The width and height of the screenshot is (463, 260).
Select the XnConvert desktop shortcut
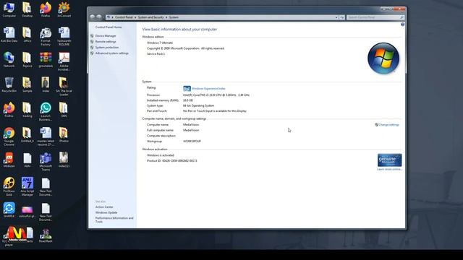tap(64, 9)
